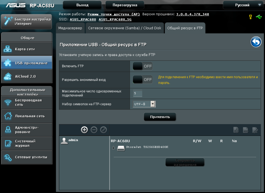This screenshot has width=265, height=193.
Task: Click Дополнительные настройки section header
Action: point(27,91)
